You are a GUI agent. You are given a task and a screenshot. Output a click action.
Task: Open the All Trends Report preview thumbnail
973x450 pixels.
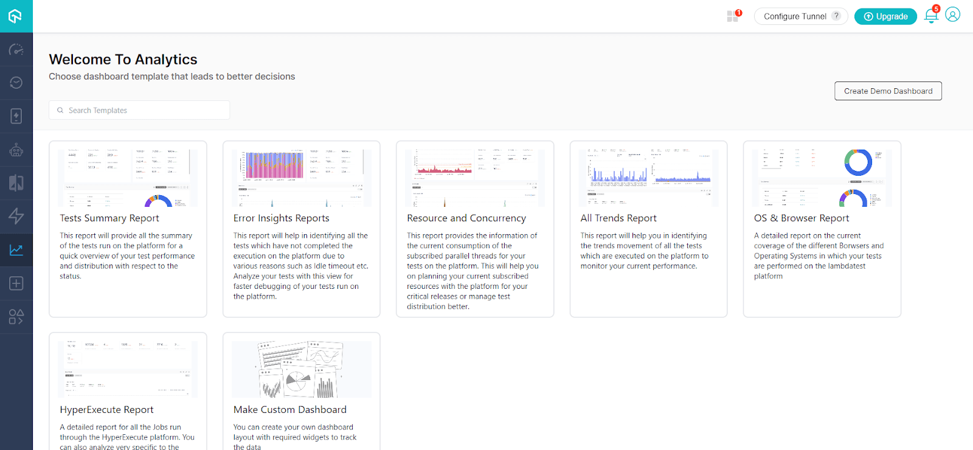(x=648, y=178)
